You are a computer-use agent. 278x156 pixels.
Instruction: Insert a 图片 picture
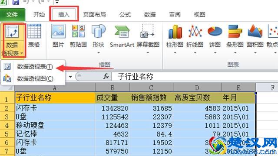pyautogui.click(x=58, y=36)
